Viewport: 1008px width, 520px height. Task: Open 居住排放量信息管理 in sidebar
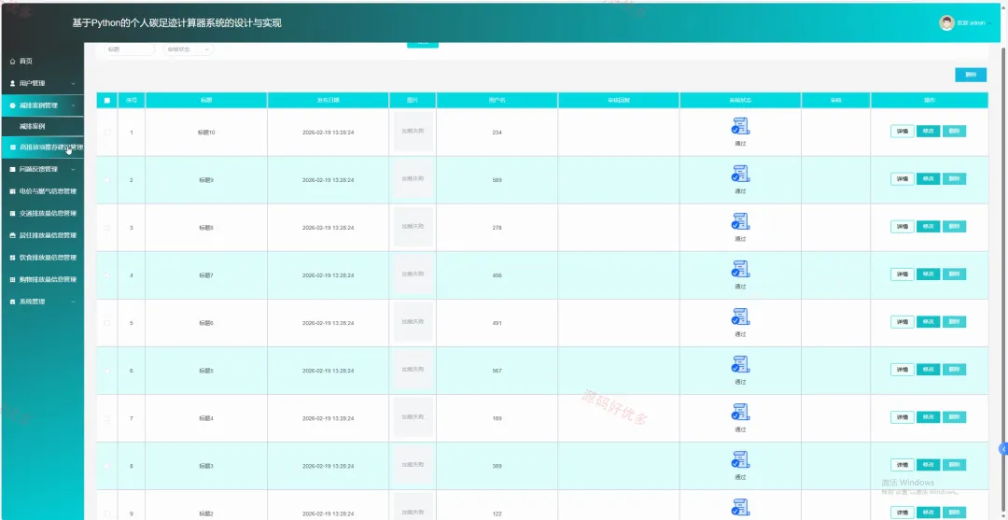tap(42, 235)
